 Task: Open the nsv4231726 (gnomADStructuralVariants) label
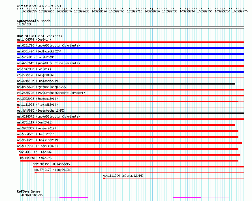coord(48,45)
